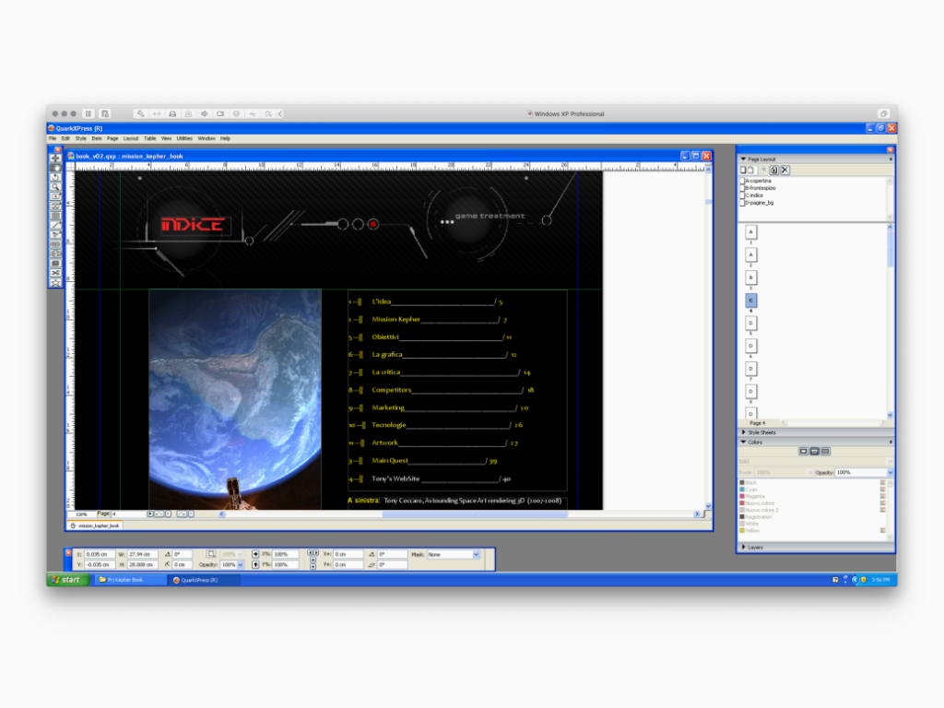Click the zoom percentage field below document

(81, 514)
